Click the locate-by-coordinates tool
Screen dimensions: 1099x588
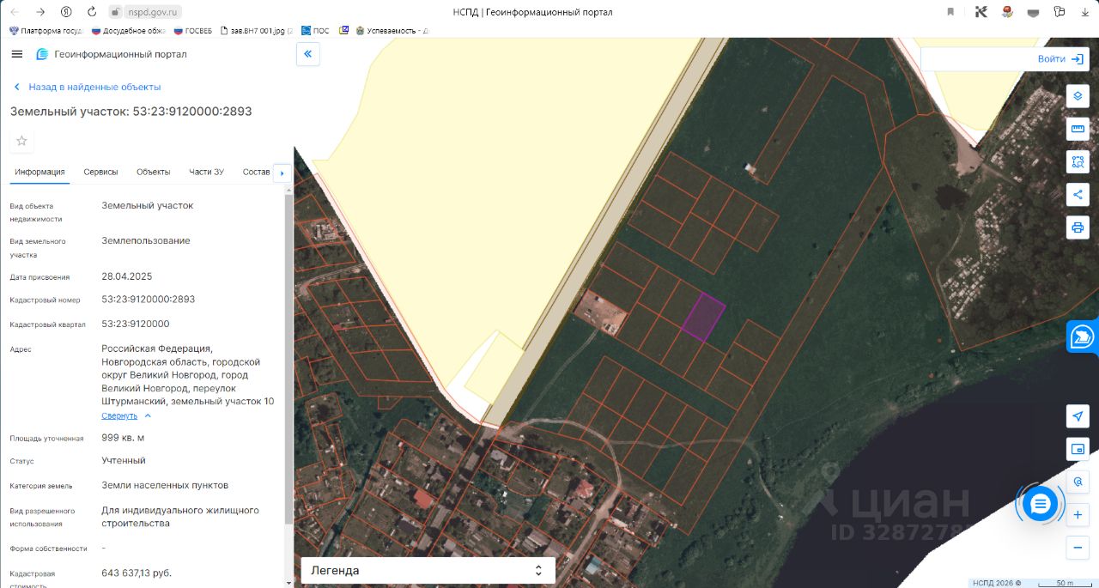(1078, 482)
